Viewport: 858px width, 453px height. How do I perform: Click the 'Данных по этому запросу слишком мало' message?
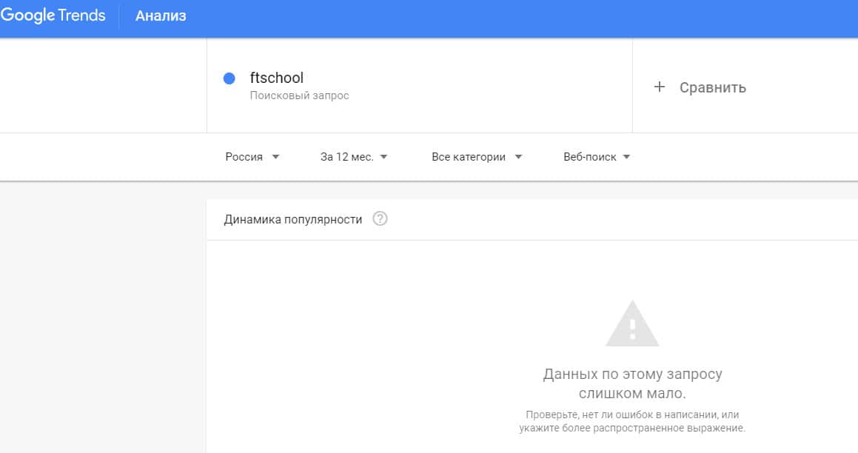632,383
